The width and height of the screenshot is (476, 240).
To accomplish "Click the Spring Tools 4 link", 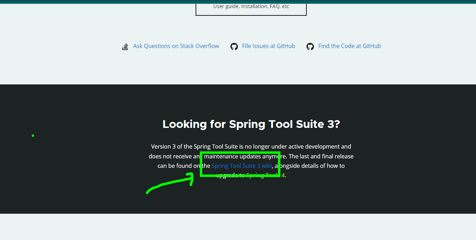I will coord(265,175).
